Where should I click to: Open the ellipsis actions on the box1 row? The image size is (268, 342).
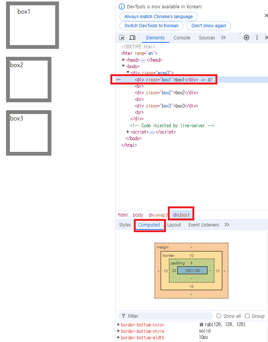point(118,80)
